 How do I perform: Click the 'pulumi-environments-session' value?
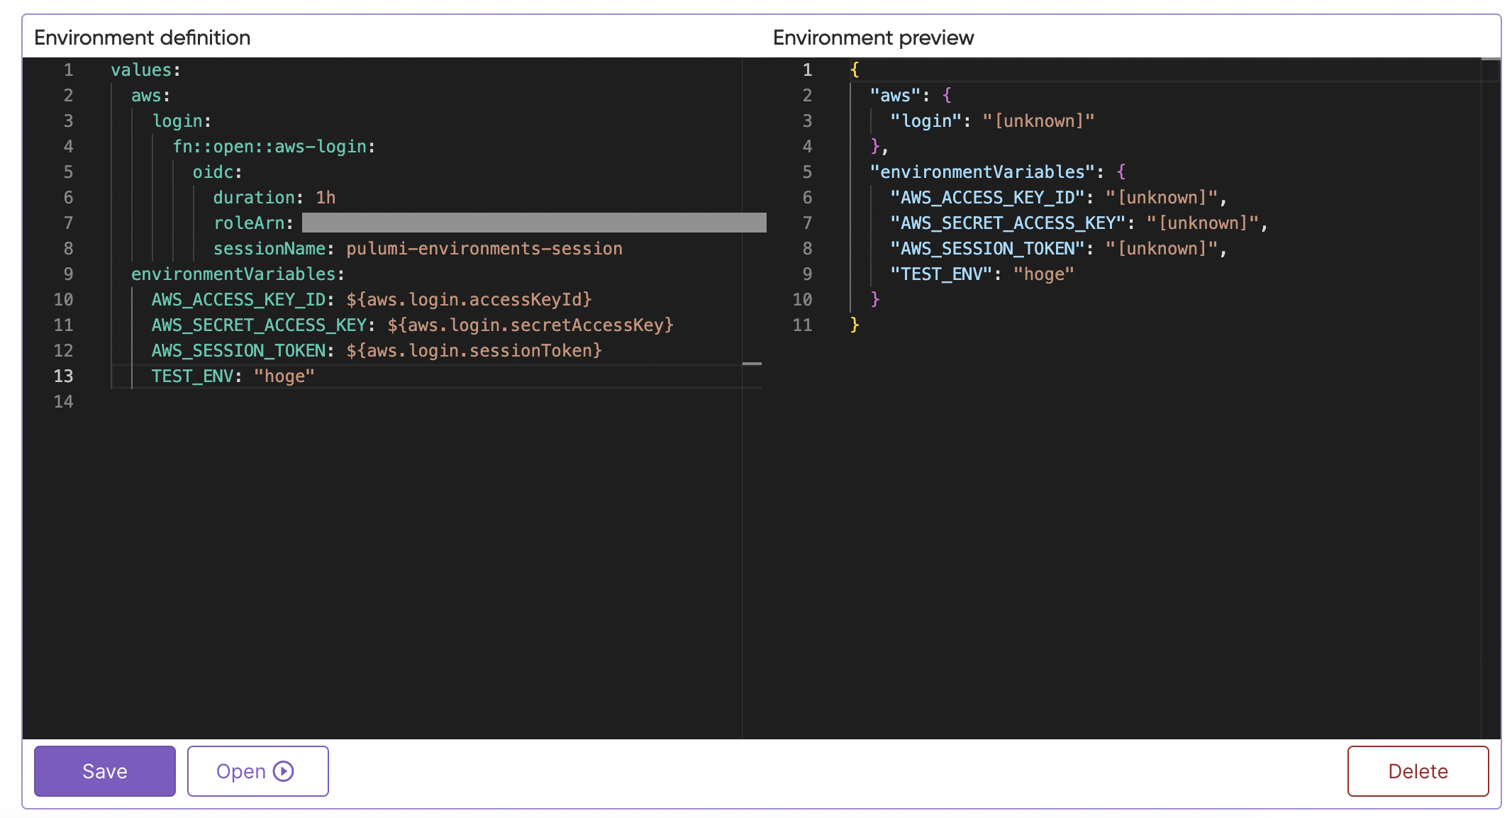pyautogui.click(x=484, y=249)
